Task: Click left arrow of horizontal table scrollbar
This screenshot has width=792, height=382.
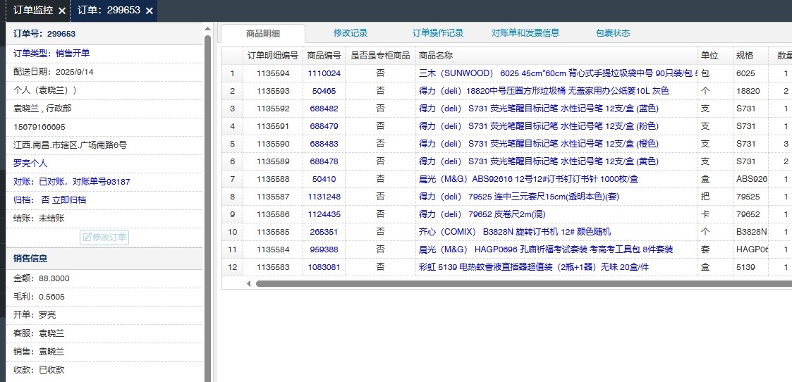Action: tap(248, 283)
